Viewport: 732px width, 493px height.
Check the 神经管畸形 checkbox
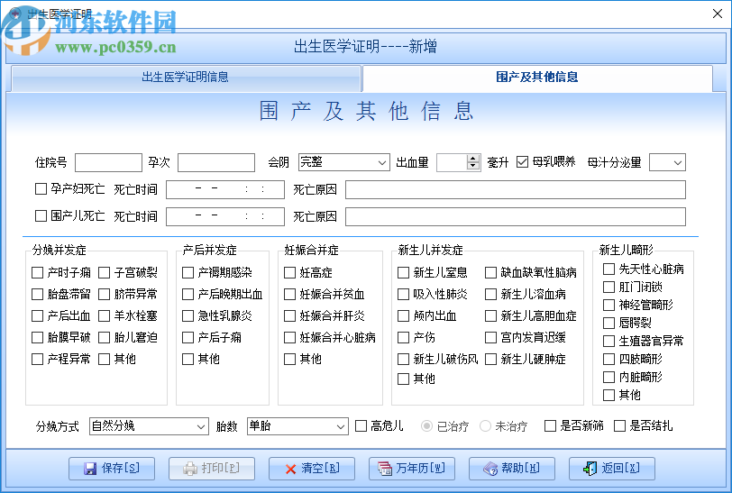pos(608,306)
